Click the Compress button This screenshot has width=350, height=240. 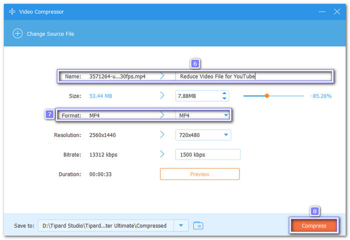pyautogui.click(x=314, y=225)
